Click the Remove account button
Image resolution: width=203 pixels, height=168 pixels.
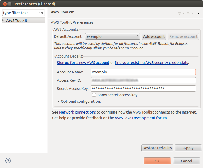[183, 36]
